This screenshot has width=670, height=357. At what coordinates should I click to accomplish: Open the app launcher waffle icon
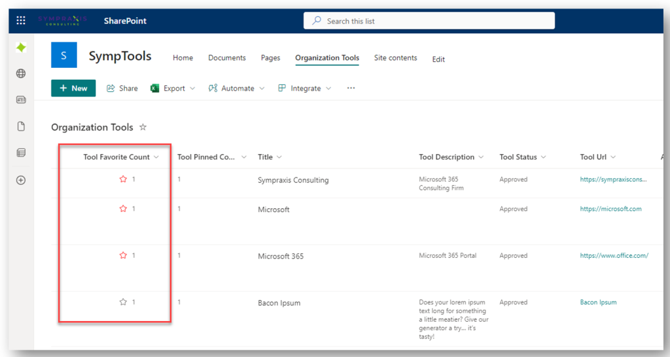pyautogui.click(x=20, y=20)
